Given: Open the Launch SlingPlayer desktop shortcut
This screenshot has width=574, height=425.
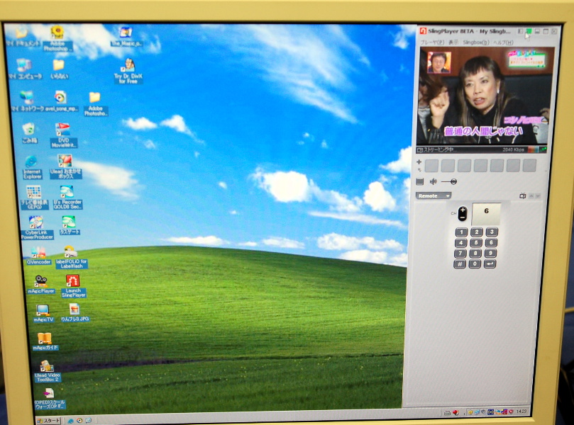Looking at the screenshot, I should pyautogui.click(x=72, y=280).
